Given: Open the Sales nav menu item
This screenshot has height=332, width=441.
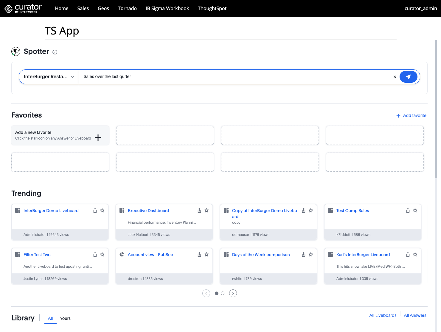Looking at the screenshot, I should [83, 8].
